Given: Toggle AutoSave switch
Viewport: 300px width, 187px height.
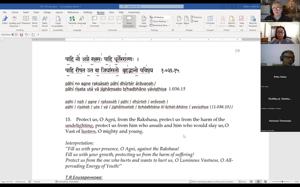Looking at the screenshot, I should [x=15, y=35].
